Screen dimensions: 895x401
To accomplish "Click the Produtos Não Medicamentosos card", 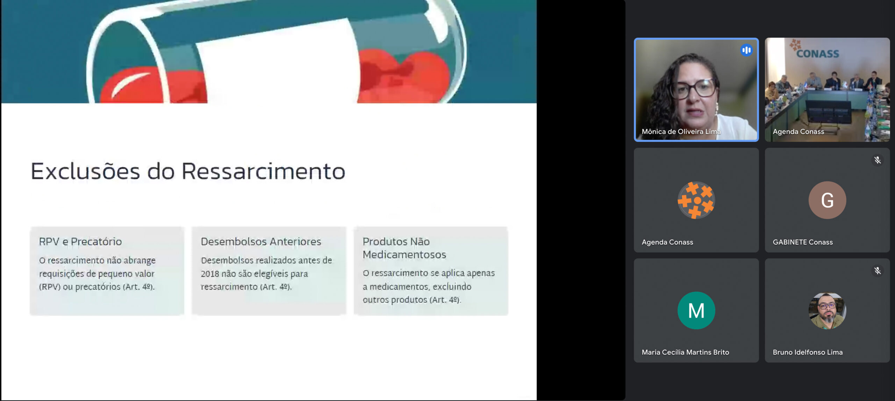I will pos(431,271).
